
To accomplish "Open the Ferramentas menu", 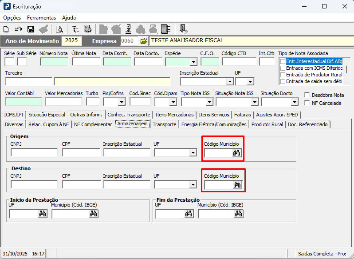I will pos(41,18).
